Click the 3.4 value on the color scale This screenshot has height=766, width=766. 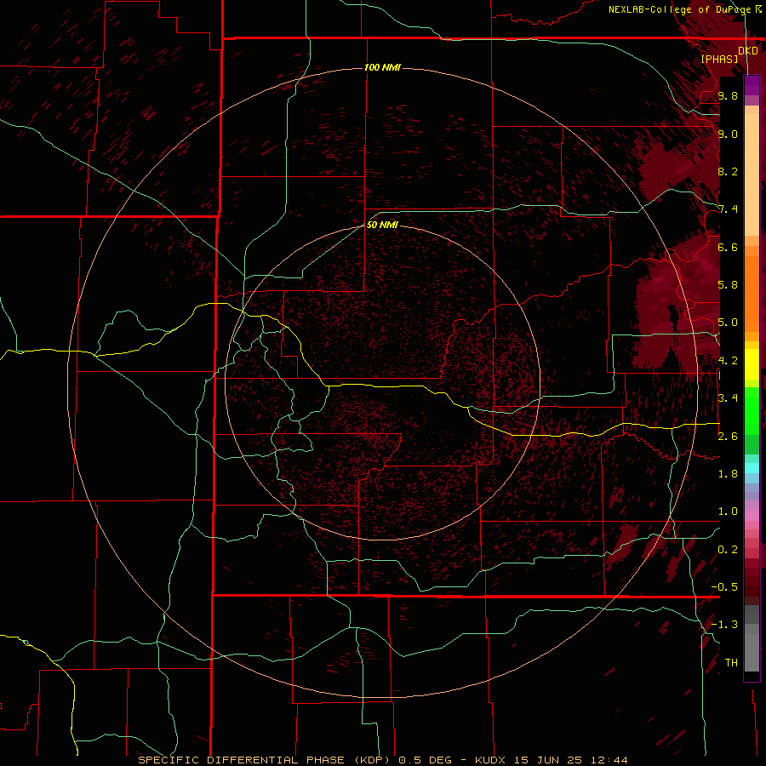click(728, 397)
